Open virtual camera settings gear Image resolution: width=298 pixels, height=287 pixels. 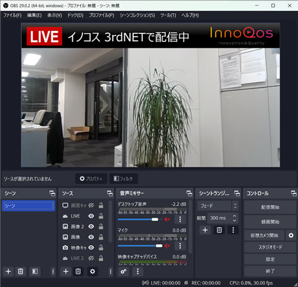coord(291,236)
